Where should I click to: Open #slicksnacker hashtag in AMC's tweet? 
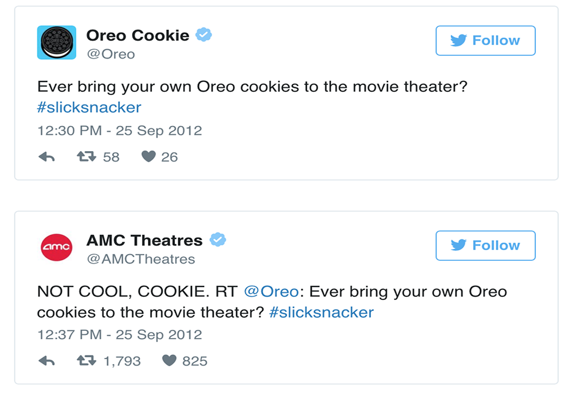pyautogui.click(x=322, y=313)
